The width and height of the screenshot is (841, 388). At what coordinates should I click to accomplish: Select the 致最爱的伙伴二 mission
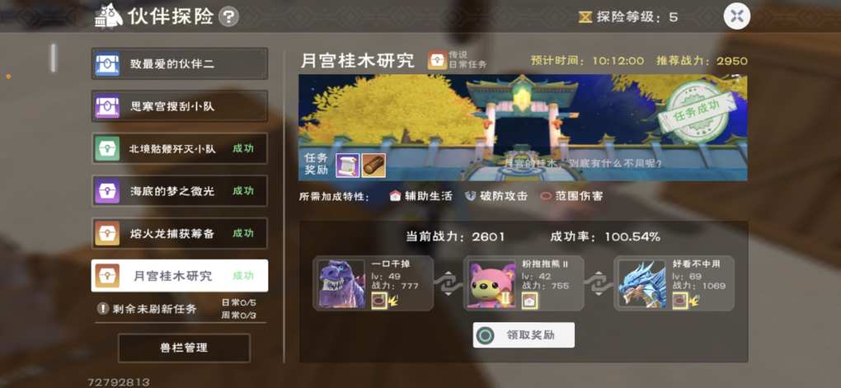click(x=179, y=63)
